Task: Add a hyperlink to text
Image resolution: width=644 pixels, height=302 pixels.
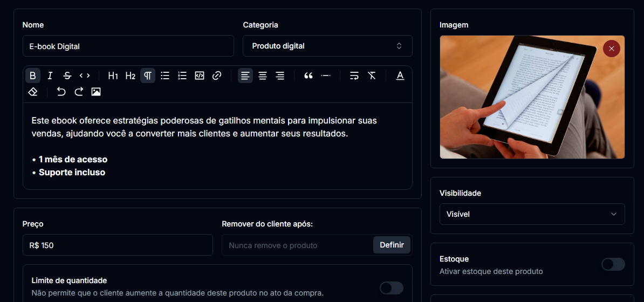Action: 217,75
